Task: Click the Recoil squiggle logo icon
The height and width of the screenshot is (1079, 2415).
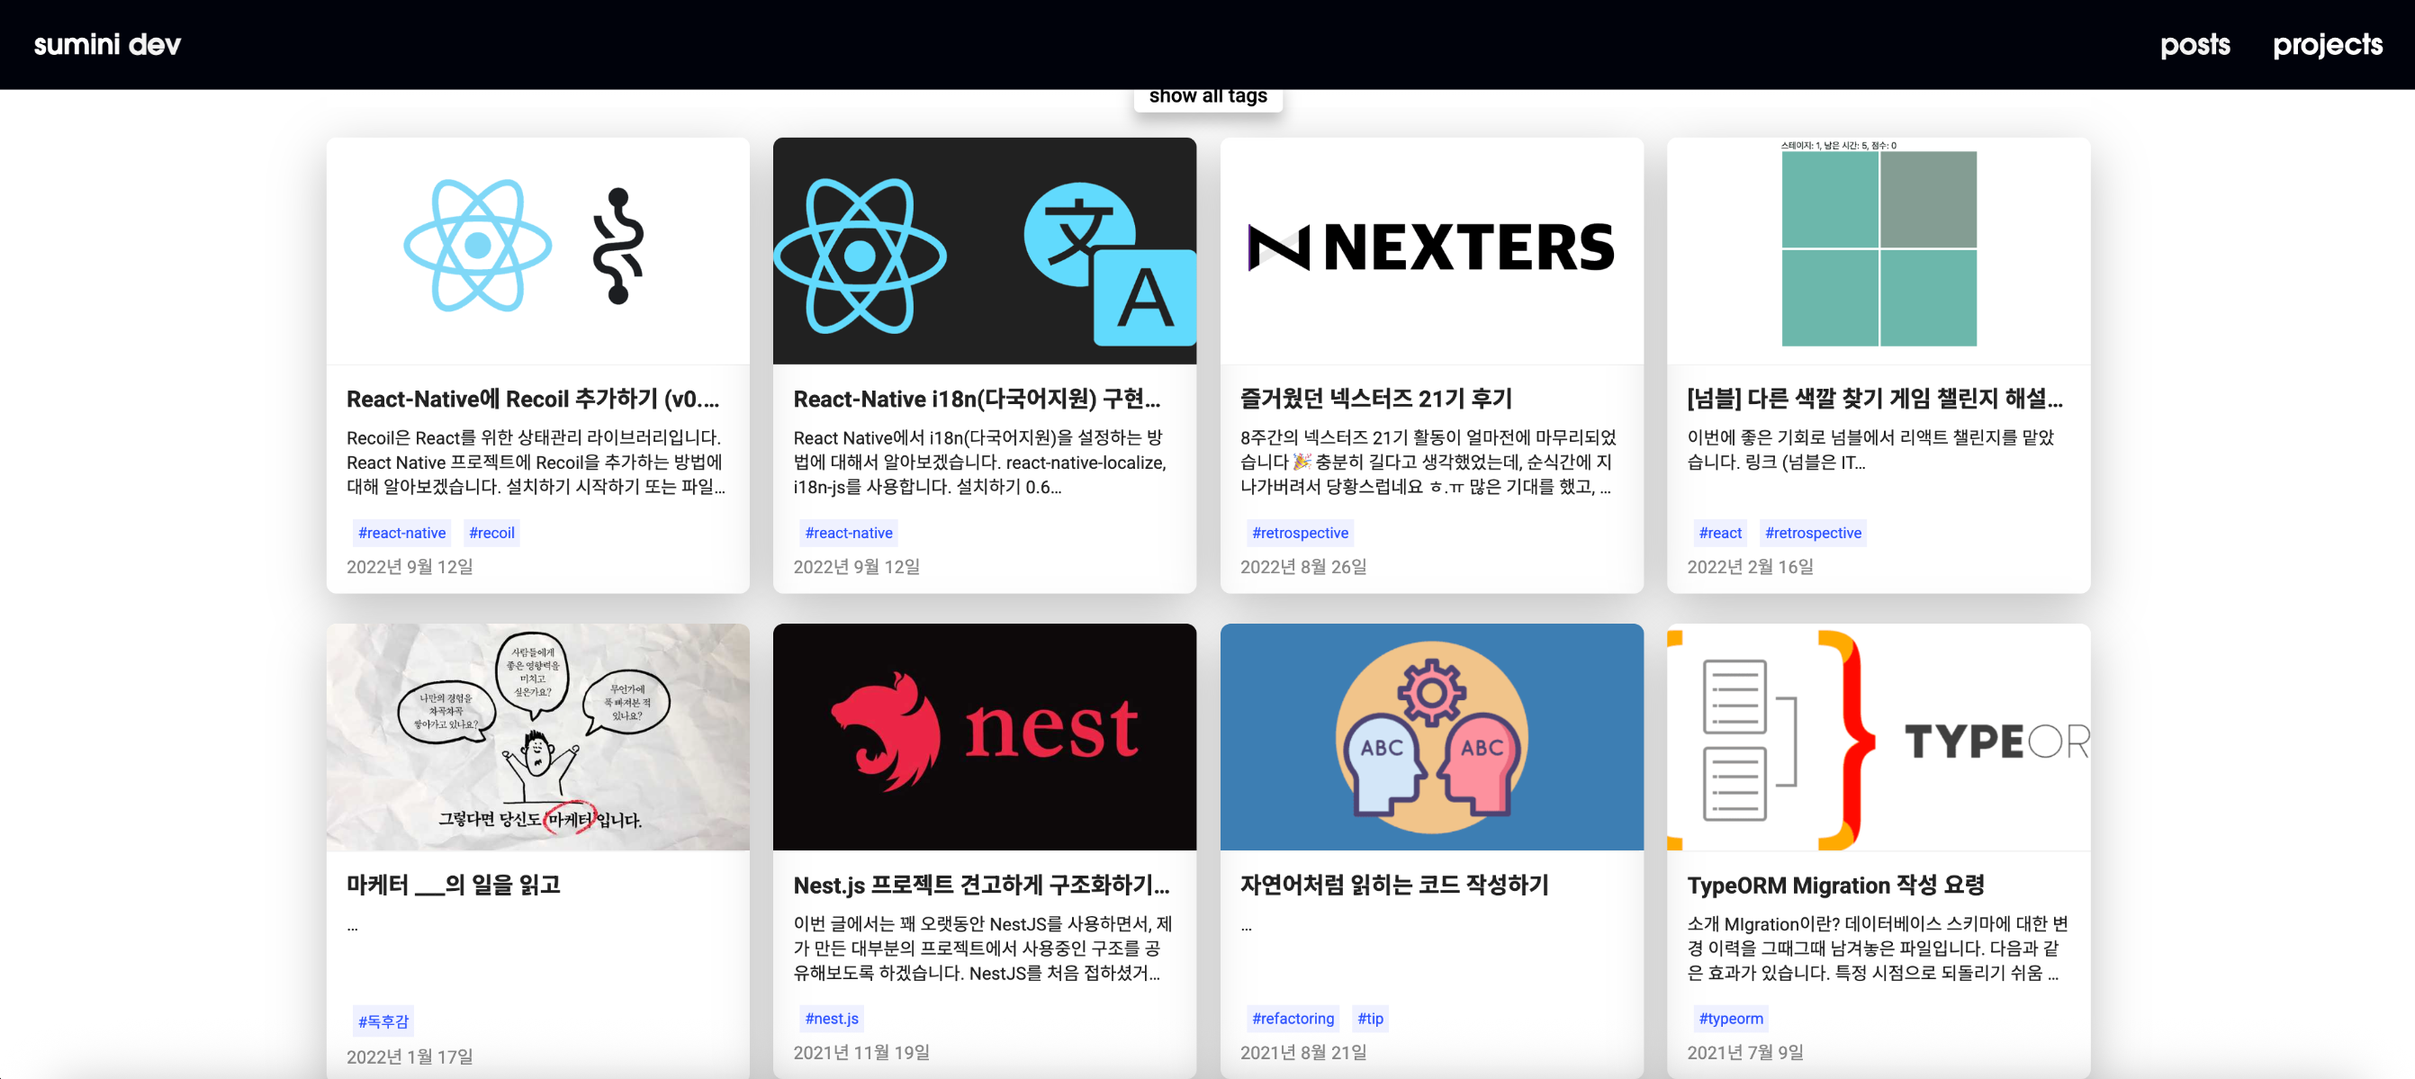Action: (x=617, y=246)
